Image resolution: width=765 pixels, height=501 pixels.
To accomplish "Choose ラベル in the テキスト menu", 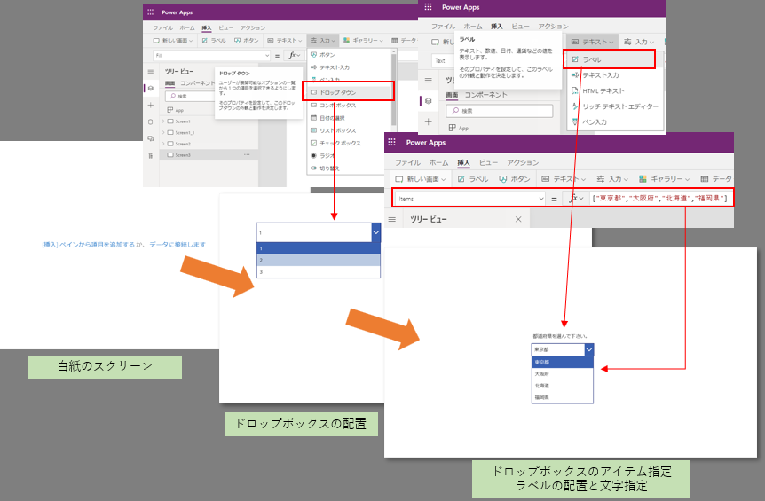I will (609, 59).
